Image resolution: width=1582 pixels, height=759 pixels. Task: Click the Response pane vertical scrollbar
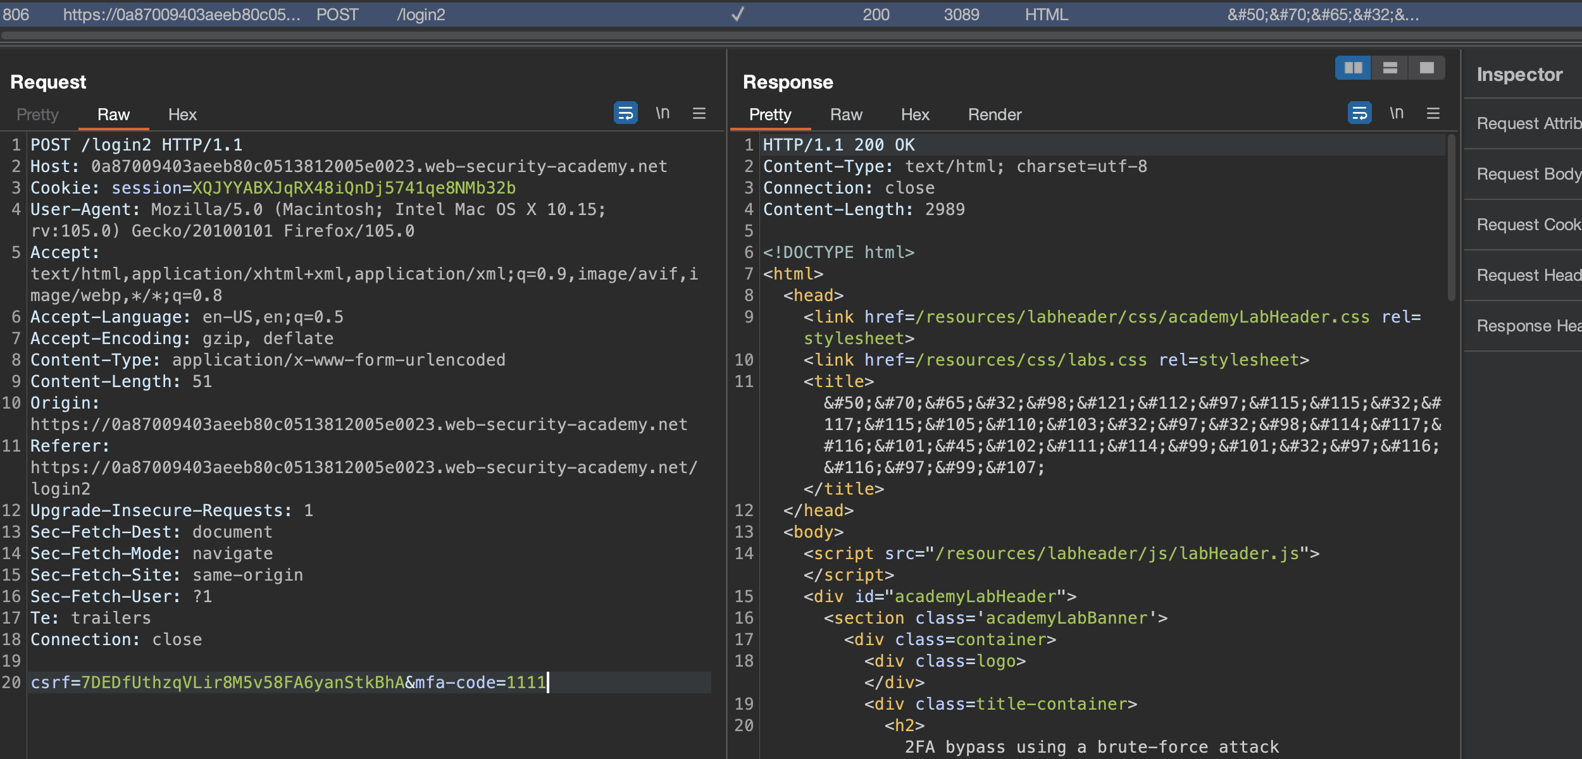tap(1452, 217)
